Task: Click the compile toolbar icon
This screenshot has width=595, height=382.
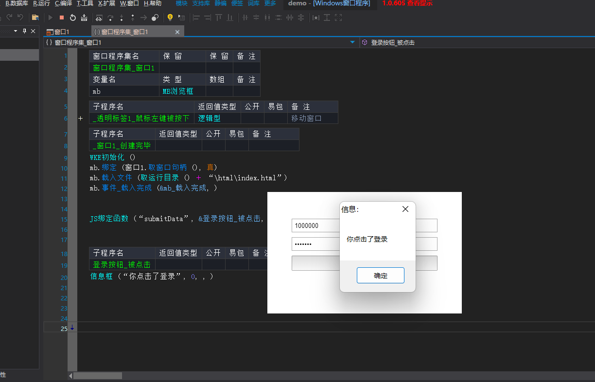Action: pos(85,17)
